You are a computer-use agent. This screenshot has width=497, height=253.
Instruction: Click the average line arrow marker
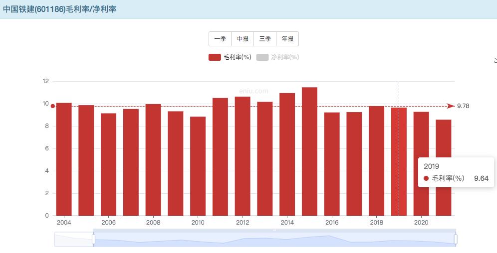click(x=451, y=106)
